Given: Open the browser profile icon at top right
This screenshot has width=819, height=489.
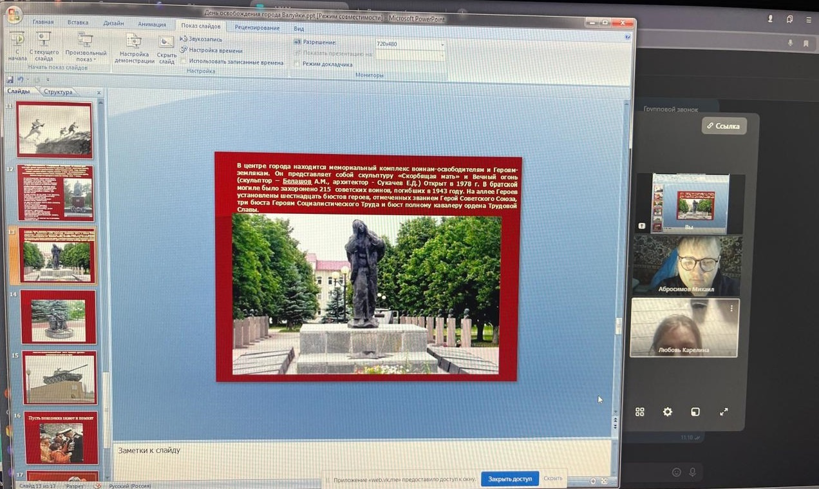Looking at the screenshot, I should pyautogui.click(x=770, y=19).
